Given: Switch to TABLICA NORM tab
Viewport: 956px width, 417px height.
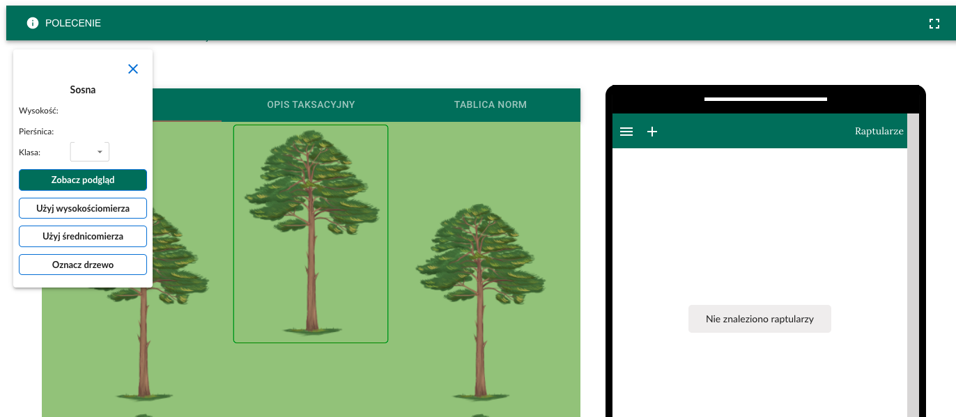Looking at the screenshot, I should click(x=491, y=104).
